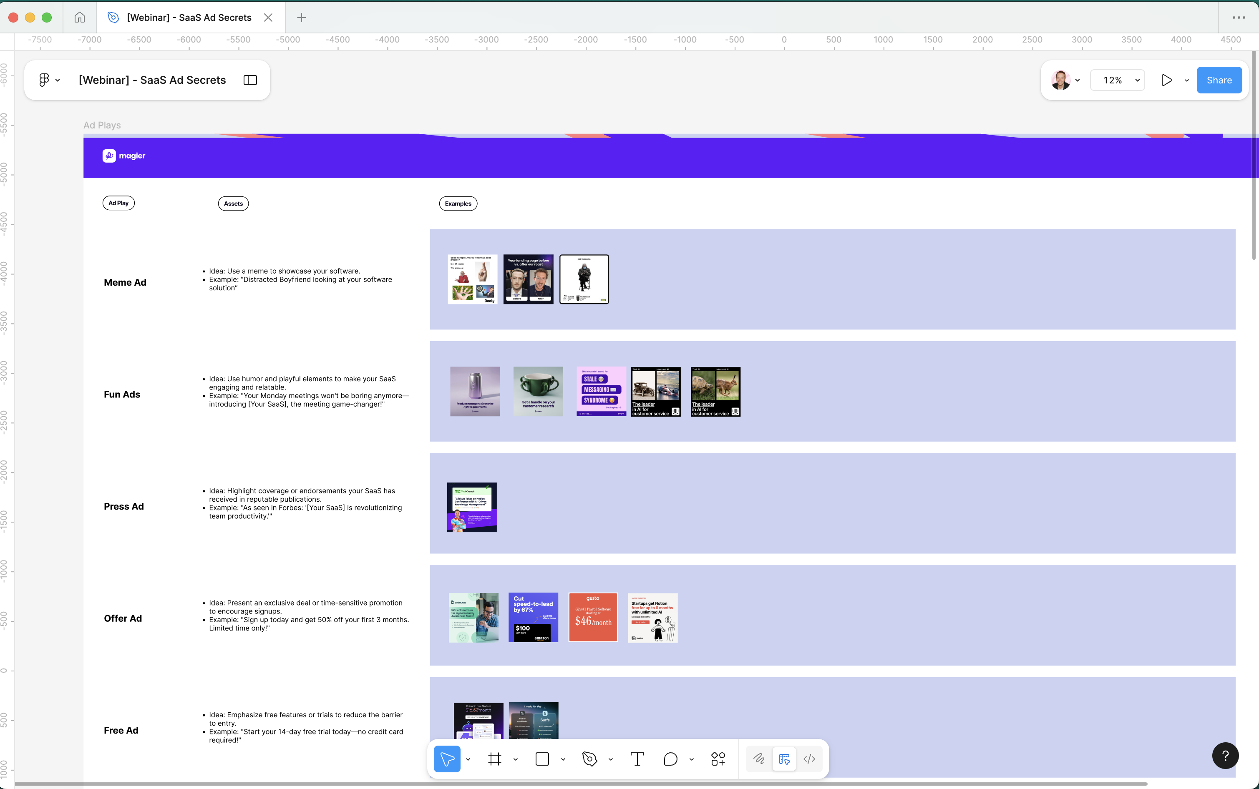
Task: Click the blue Share button
Action: pos(1219,80)
